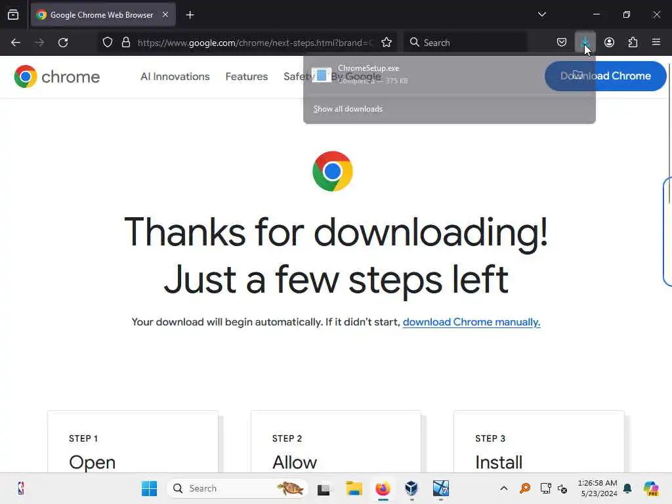Viewport: 672px width, 504px height.
Task: Open Firefox View button in tab strip
Action: coord(13,15)
